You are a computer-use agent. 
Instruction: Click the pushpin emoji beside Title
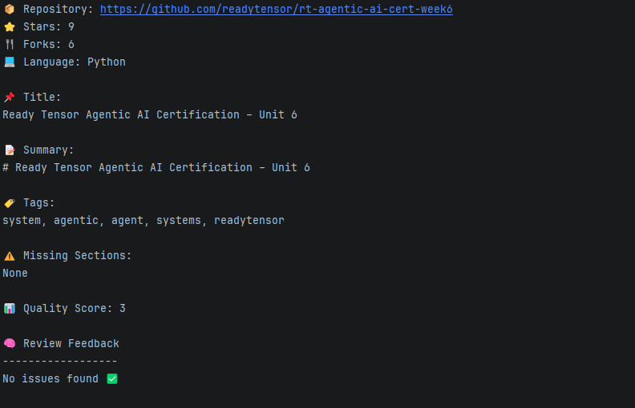coord(10,97)
